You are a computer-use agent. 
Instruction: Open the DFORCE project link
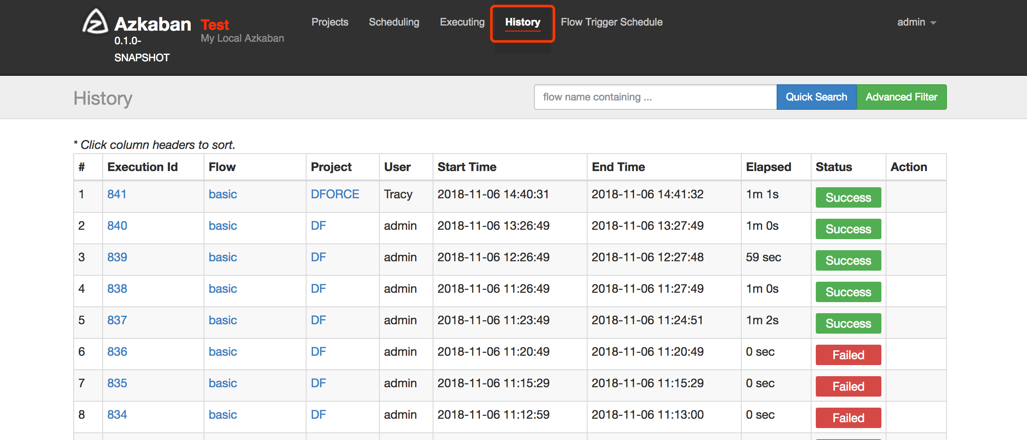click(335, 194)
